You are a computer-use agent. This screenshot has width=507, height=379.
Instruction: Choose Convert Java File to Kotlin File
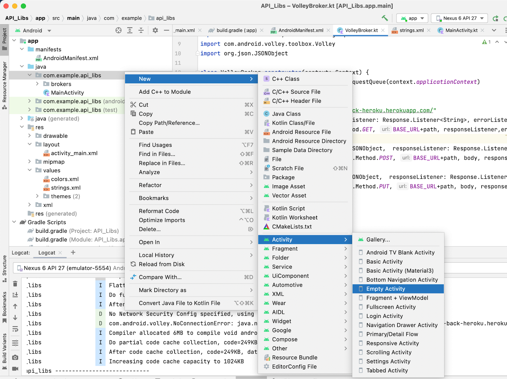(x=180, y=303)
